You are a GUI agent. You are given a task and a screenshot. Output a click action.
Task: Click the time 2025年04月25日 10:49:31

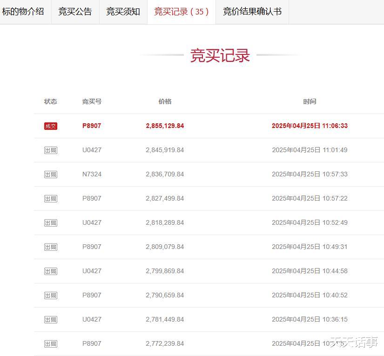click(310, 247)
